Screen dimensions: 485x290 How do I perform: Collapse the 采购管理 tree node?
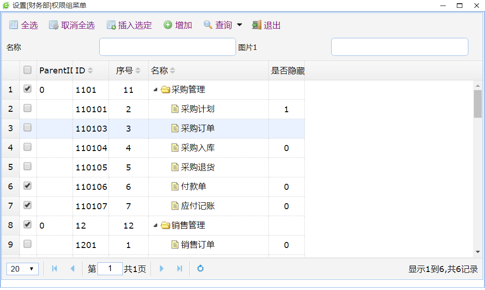click(x=155, y=90)
